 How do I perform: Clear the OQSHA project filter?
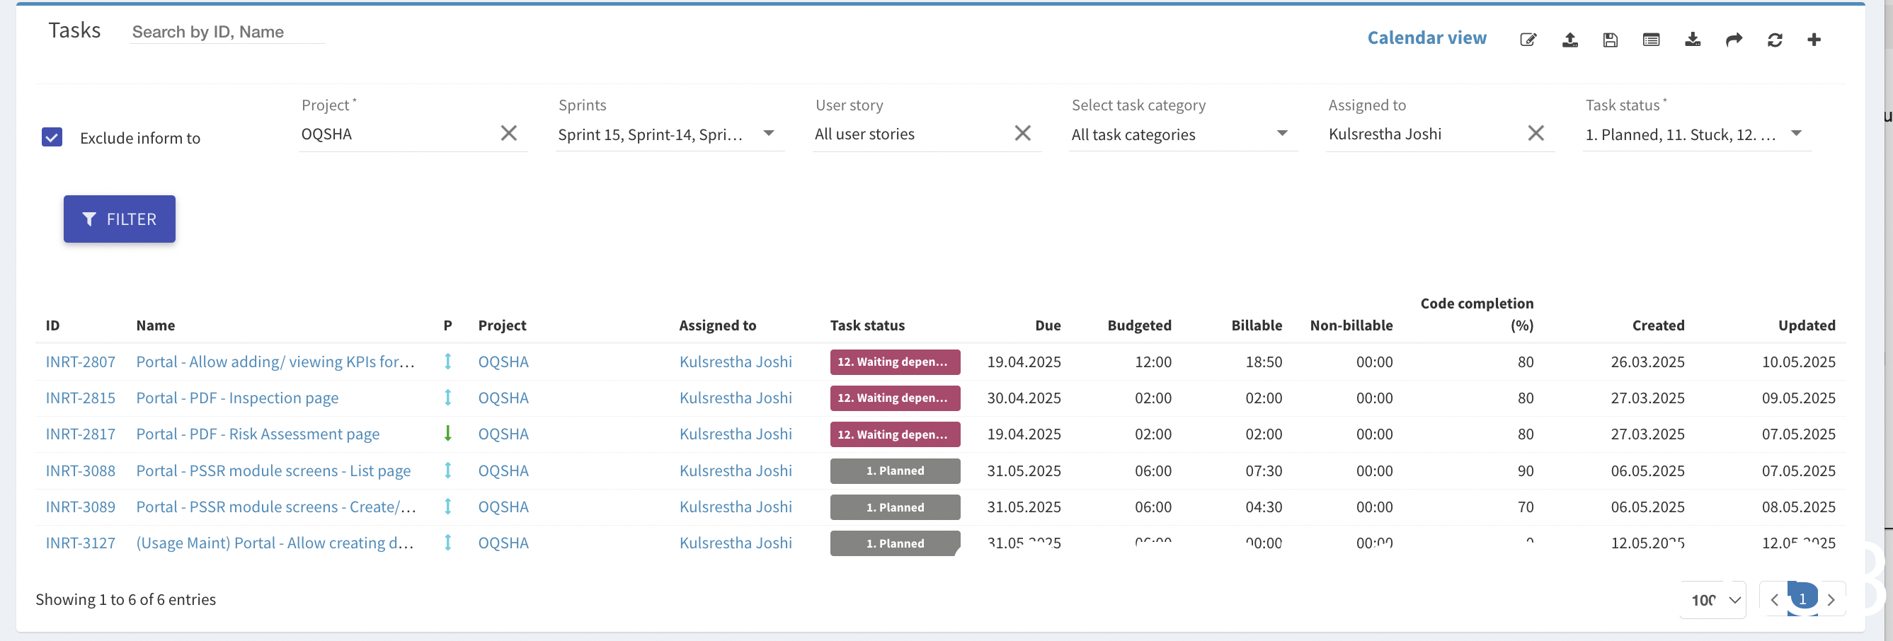point(508,133)
